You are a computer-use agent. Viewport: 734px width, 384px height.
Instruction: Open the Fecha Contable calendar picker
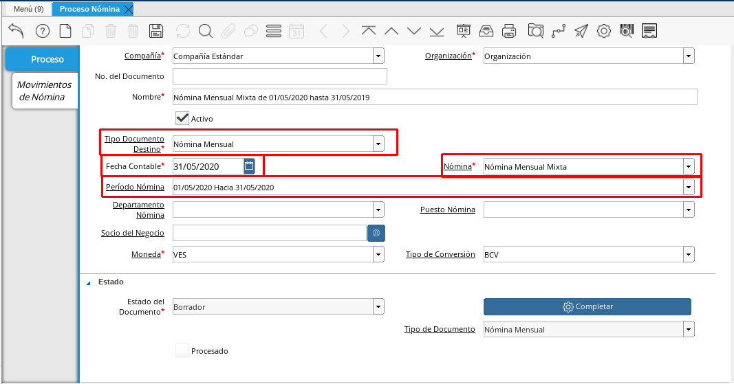[249, 166]
